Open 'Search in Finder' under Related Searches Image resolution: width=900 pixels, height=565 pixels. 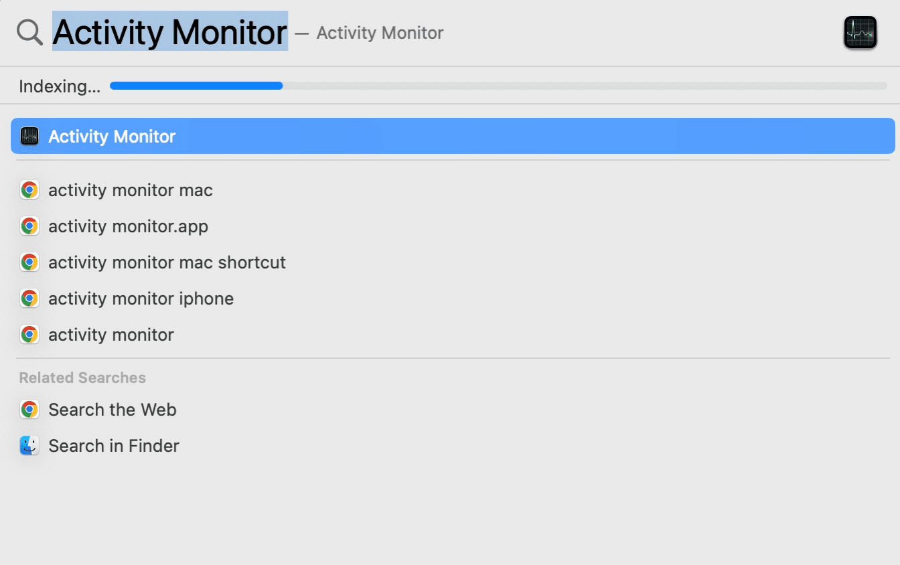(114, 445)
